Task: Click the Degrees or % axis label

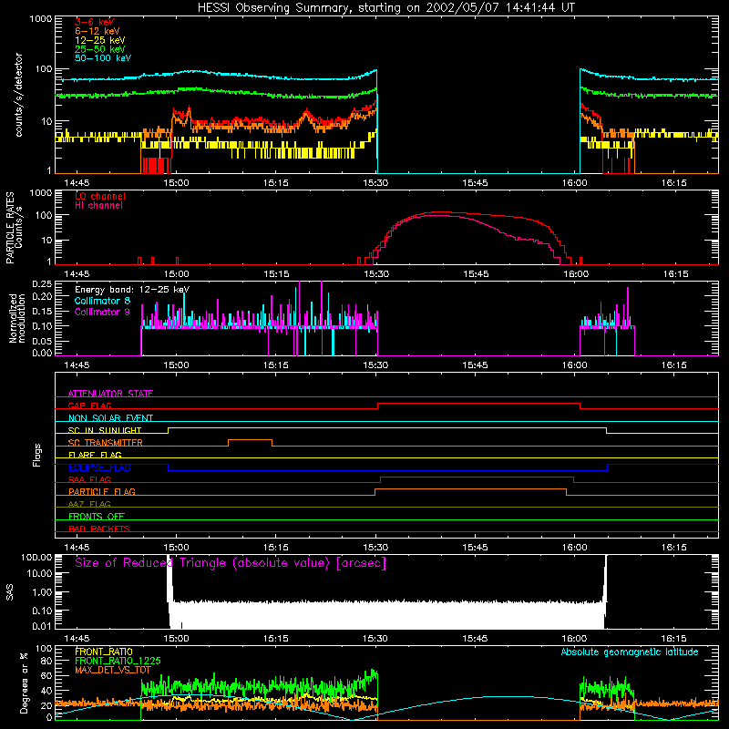Action: 24,683
